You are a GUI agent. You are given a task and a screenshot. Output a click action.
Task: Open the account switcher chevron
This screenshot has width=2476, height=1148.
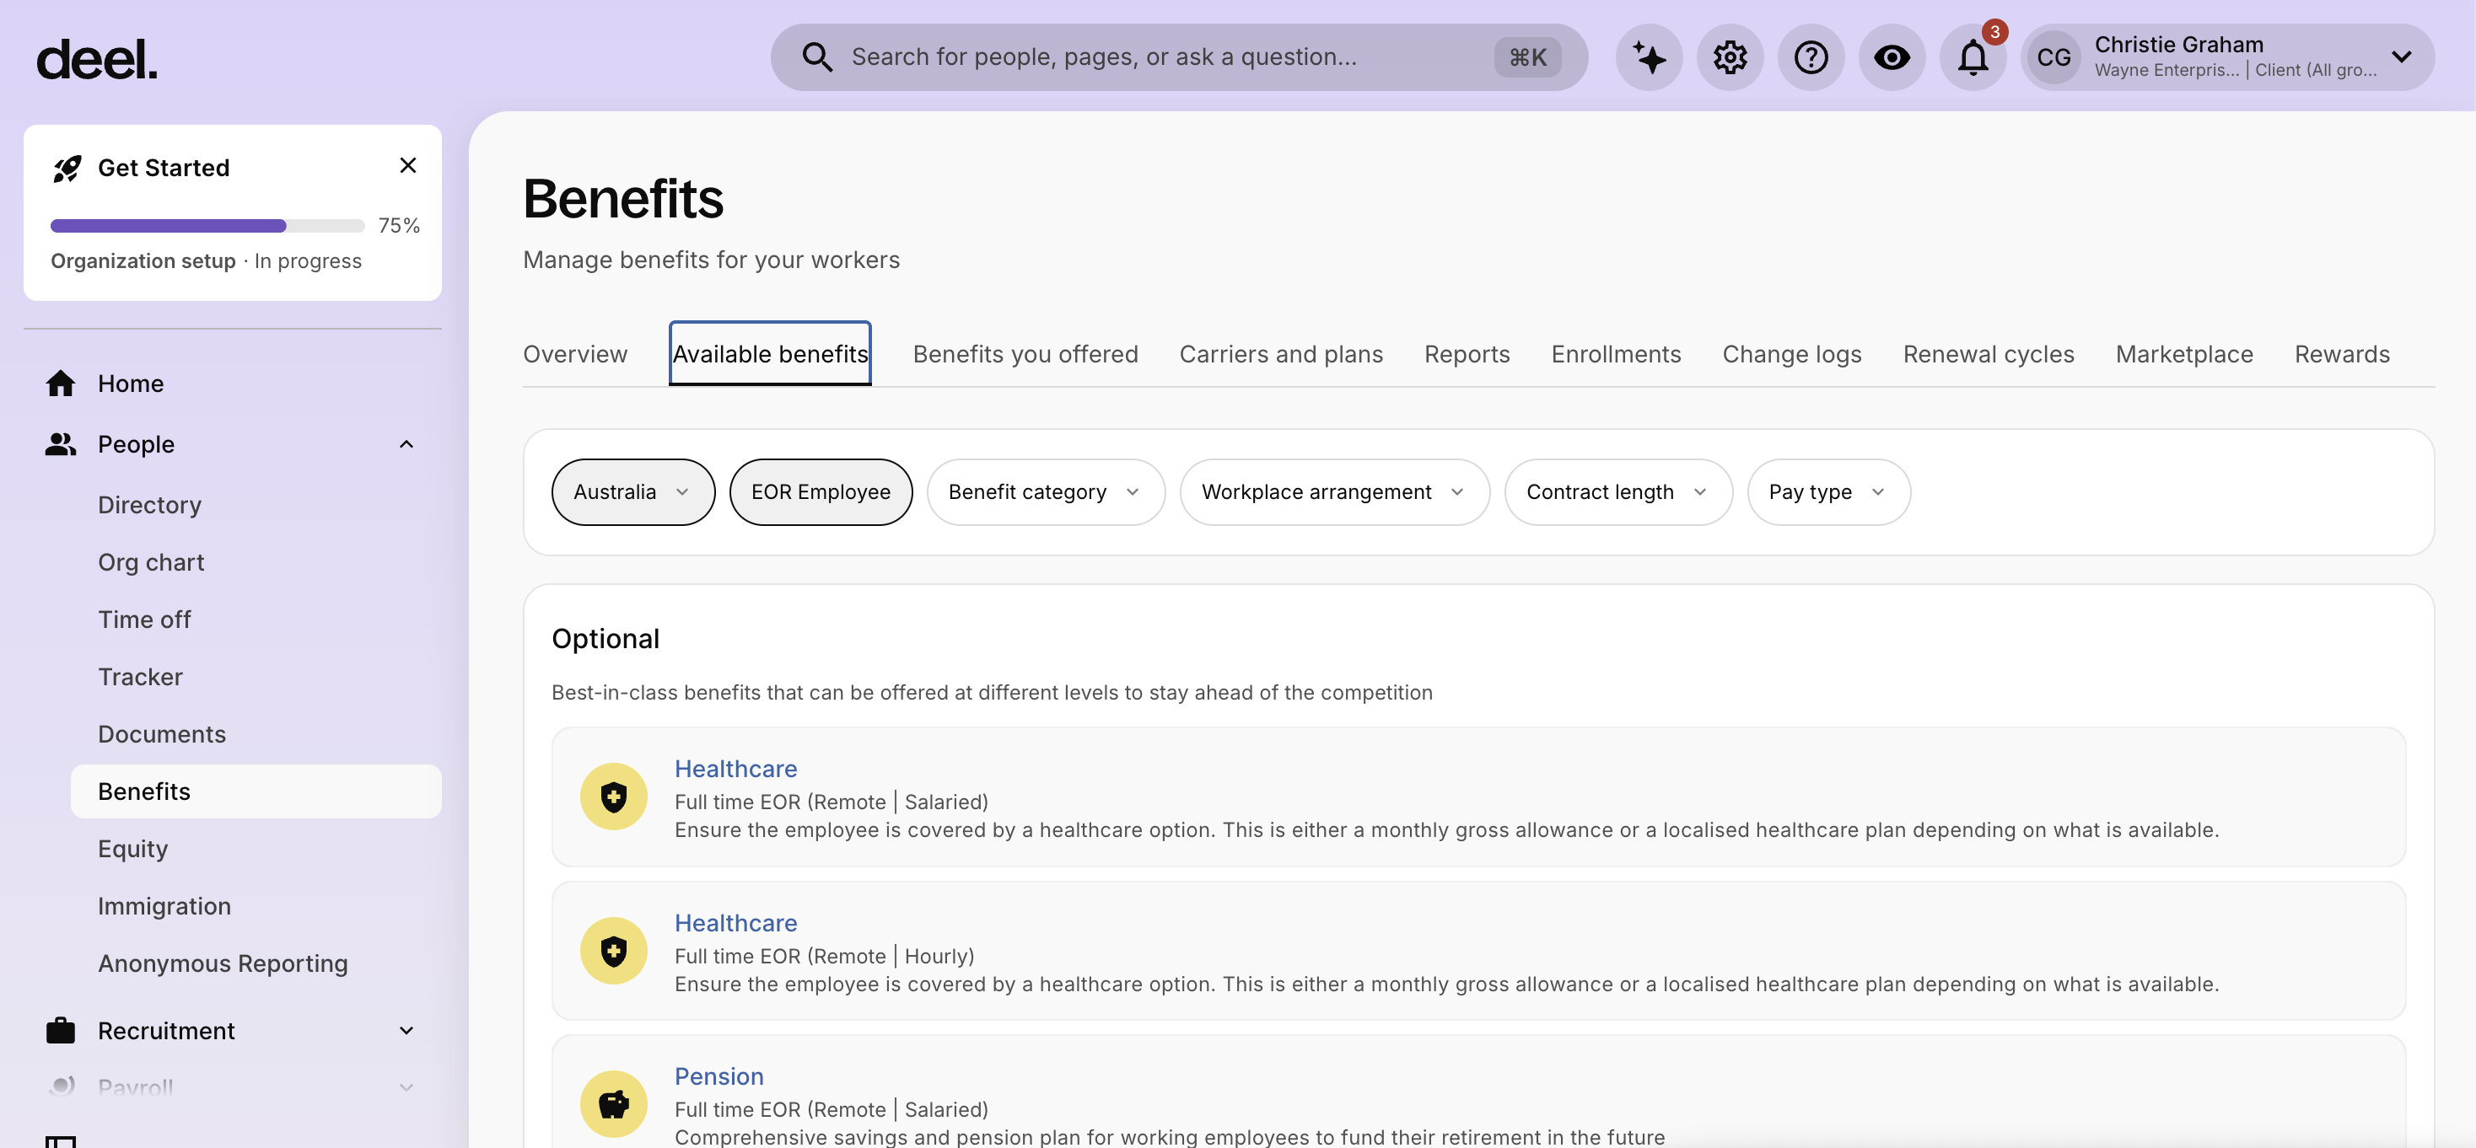[2401, 57]
